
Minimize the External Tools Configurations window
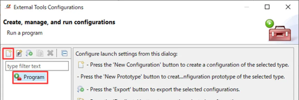[x=247, y=7]
